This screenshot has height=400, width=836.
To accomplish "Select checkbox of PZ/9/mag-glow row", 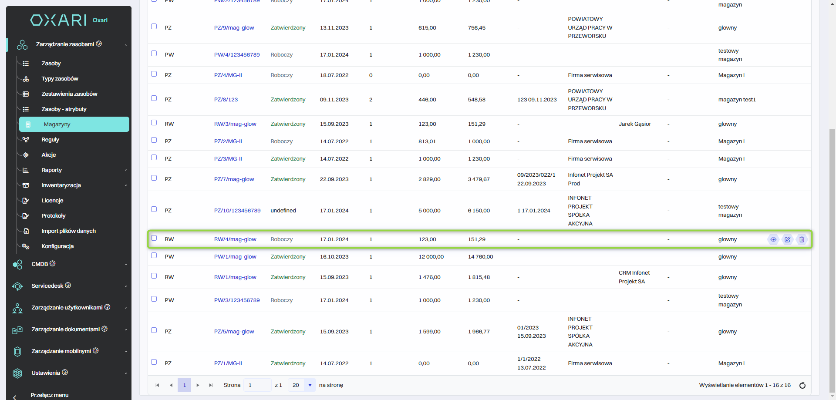I will [x=154, y=27].
